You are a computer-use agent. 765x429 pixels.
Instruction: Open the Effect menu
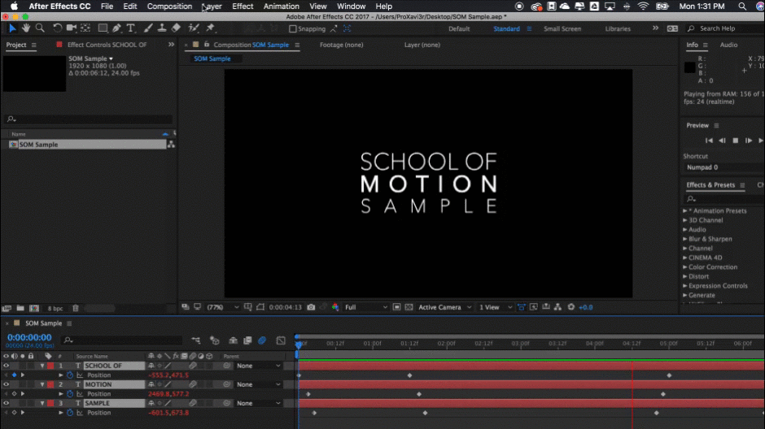[x=243, y=6]
